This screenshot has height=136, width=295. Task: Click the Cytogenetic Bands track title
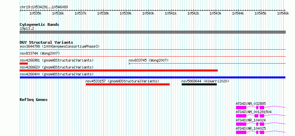click(39, 24)
